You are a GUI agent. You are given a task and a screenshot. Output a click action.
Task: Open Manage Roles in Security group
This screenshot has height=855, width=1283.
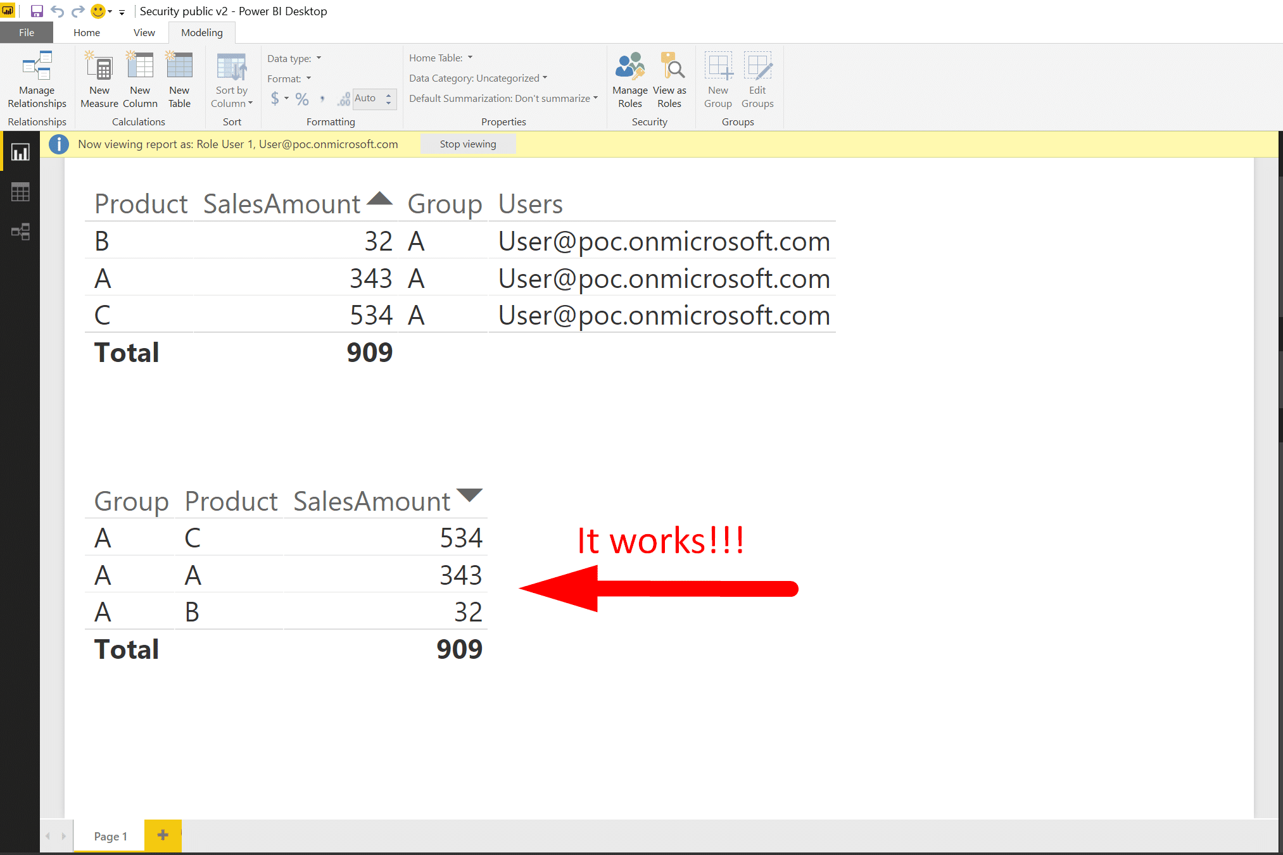coord(629,79)
